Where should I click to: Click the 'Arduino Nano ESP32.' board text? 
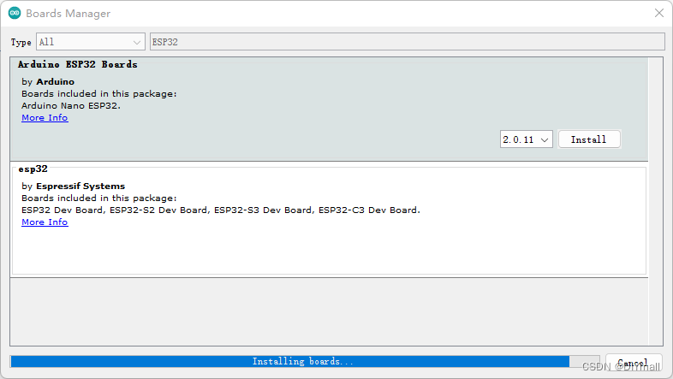[x=71, y=105]
